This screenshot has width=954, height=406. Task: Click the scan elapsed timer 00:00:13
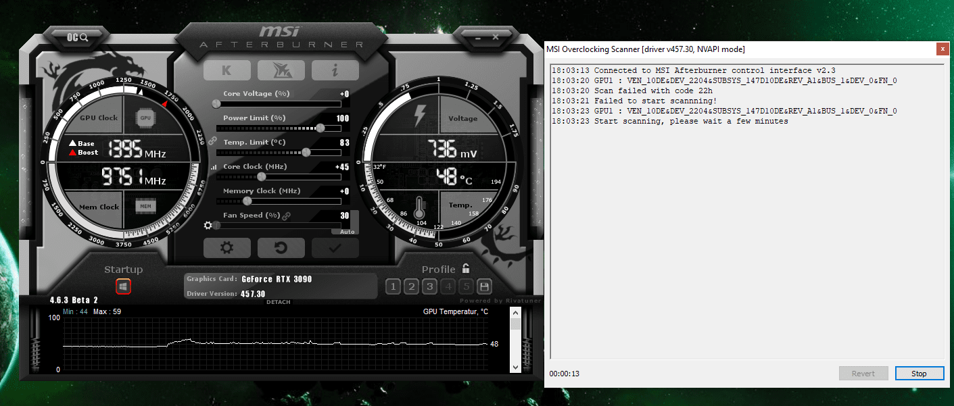tap(565, 374)
